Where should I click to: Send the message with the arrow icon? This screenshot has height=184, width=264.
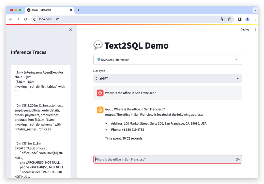[x=238, y=159]
